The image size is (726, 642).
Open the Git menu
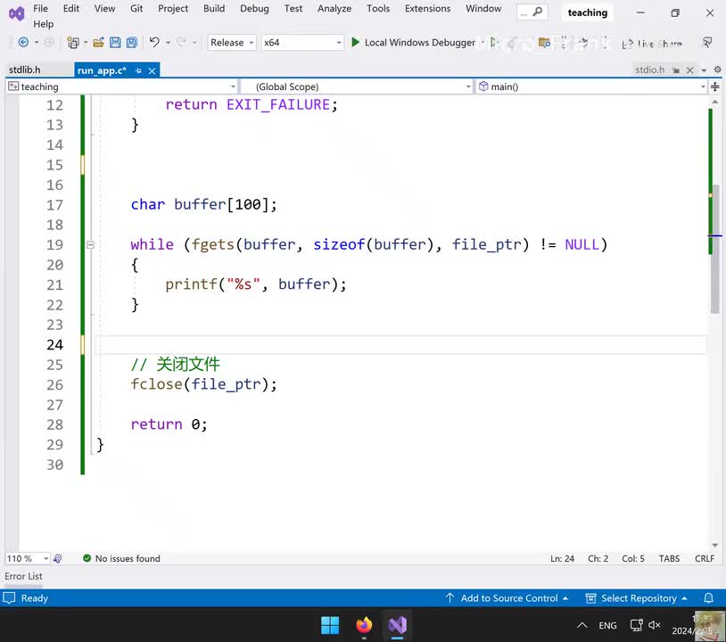[x=136, y=8]
